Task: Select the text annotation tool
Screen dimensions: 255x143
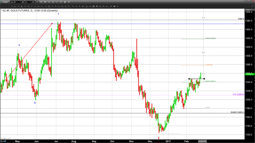Action: pos(73,6)
